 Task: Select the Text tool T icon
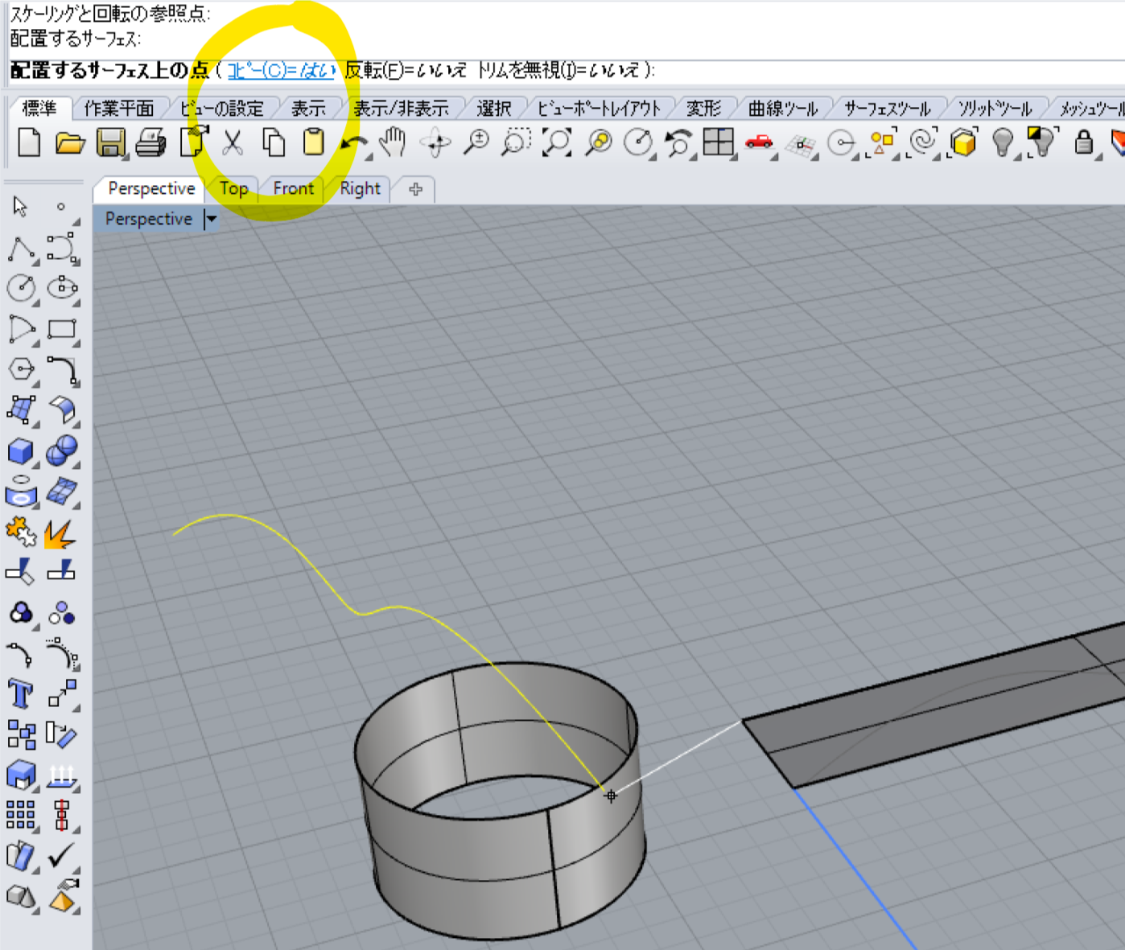(21, 693)
